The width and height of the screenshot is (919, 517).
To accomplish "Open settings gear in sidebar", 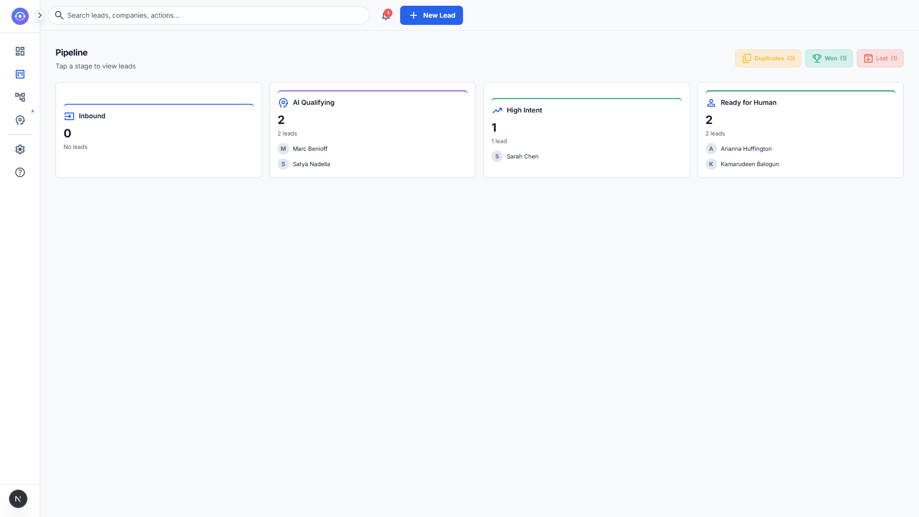I will 20,149.
